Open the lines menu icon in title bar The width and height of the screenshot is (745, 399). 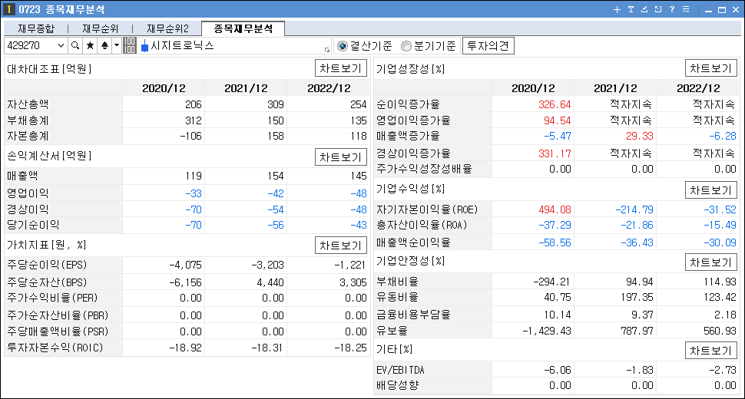click(x=686, y=9)
